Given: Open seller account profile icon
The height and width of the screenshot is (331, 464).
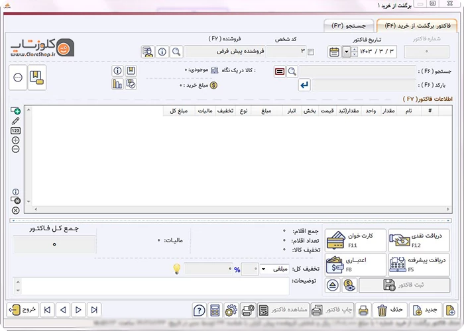Looking at the screenshot, I should coord(148,52).
